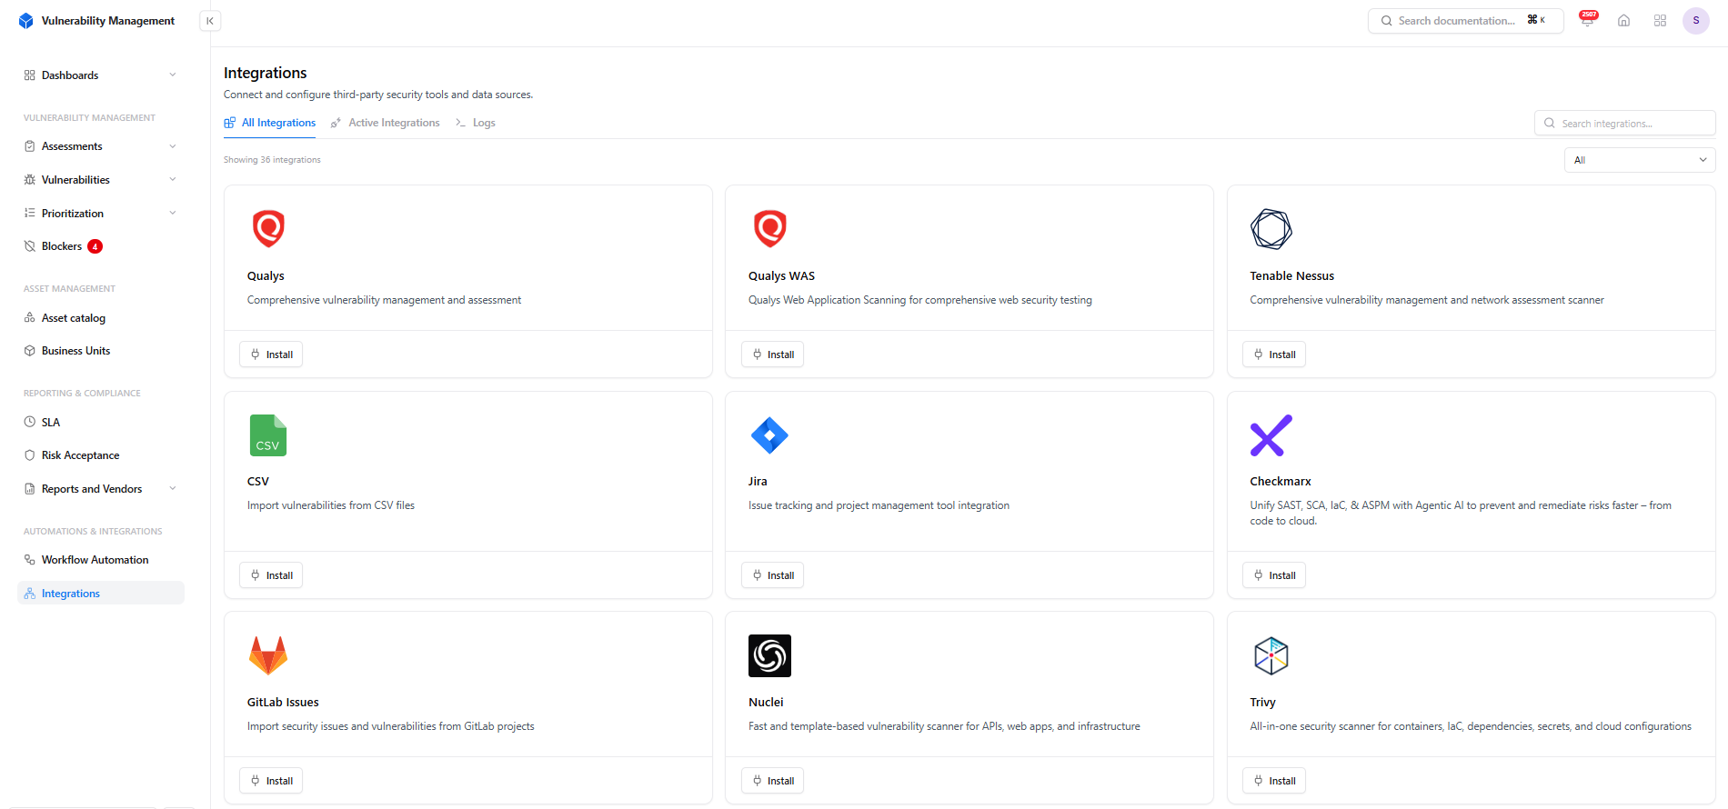Install the Tenable Nessus integration
This screenshot has height=809, width=1728.
[1273, 355]
